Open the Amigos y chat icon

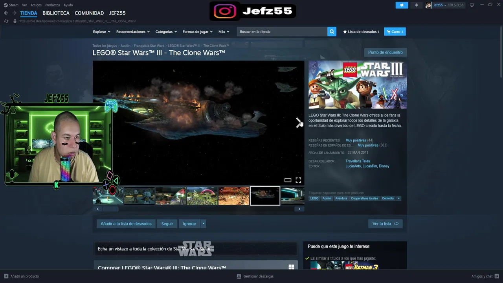pyautogui.click(x=497, y=276)
